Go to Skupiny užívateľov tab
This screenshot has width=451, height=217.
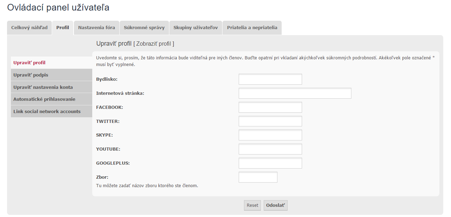(x=195, y=28)
